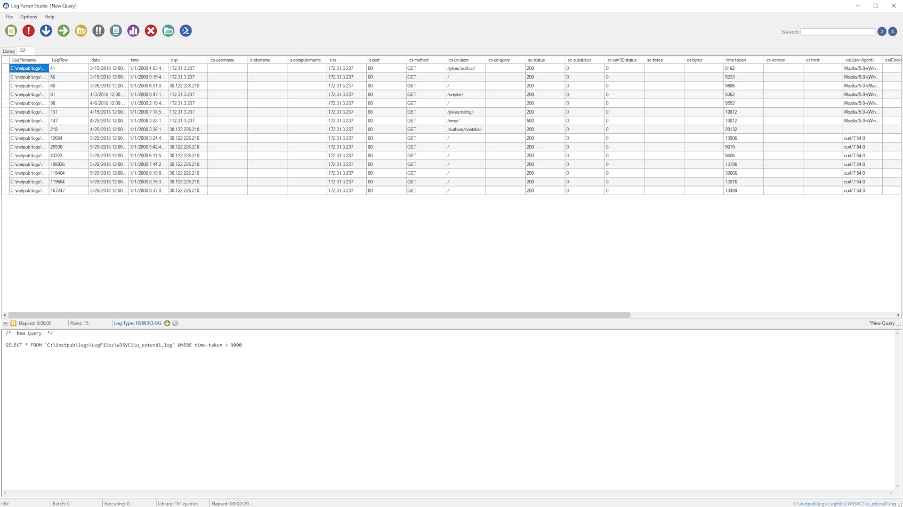Cancel the query with the red X icon
The width and height of the screenshot is (903, 507).
click(151, 31)
